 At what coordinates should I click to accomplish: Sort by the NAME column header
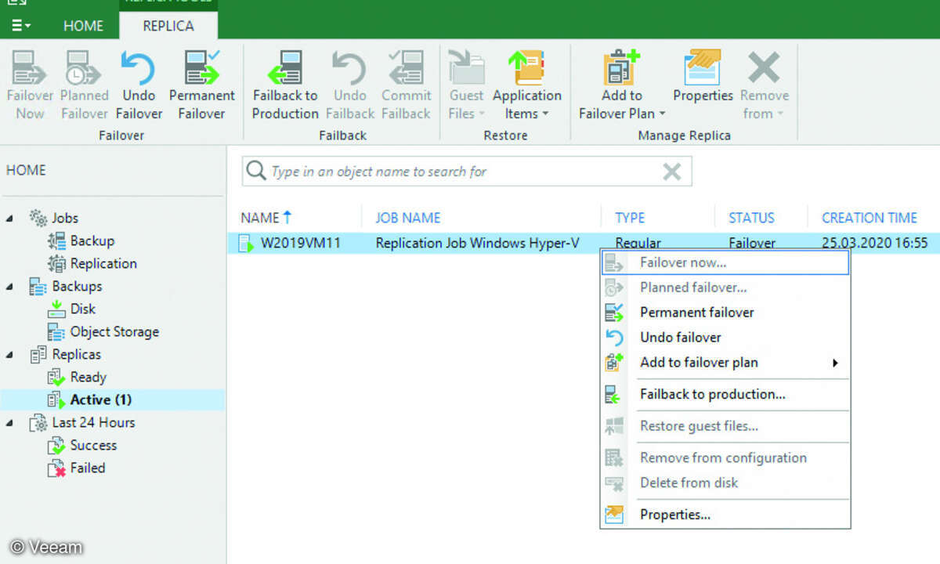[266, 218]
